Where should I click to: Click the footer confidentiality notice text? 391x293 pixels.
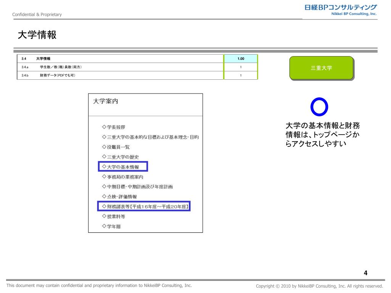99,285
